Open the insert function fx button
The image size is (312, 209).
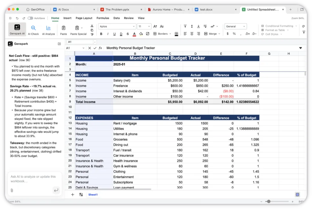100,48
